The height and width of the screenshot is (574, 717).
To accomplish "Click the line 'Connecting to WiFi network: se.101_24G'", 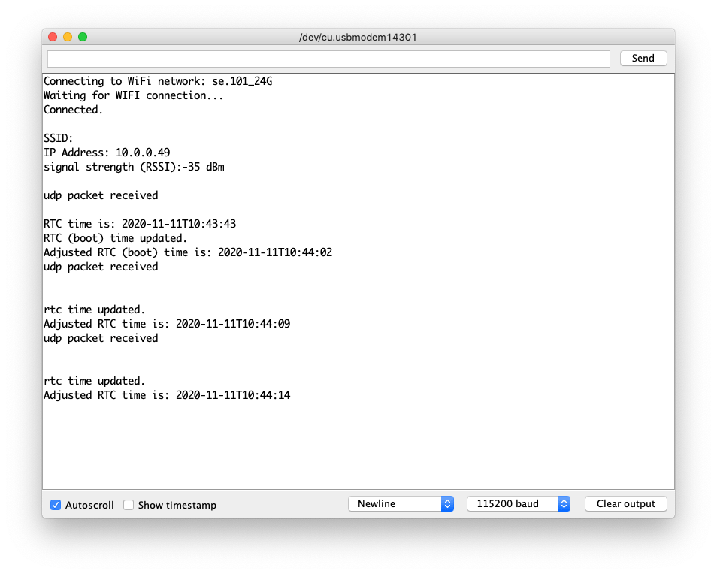I will (x=158, y=81).
